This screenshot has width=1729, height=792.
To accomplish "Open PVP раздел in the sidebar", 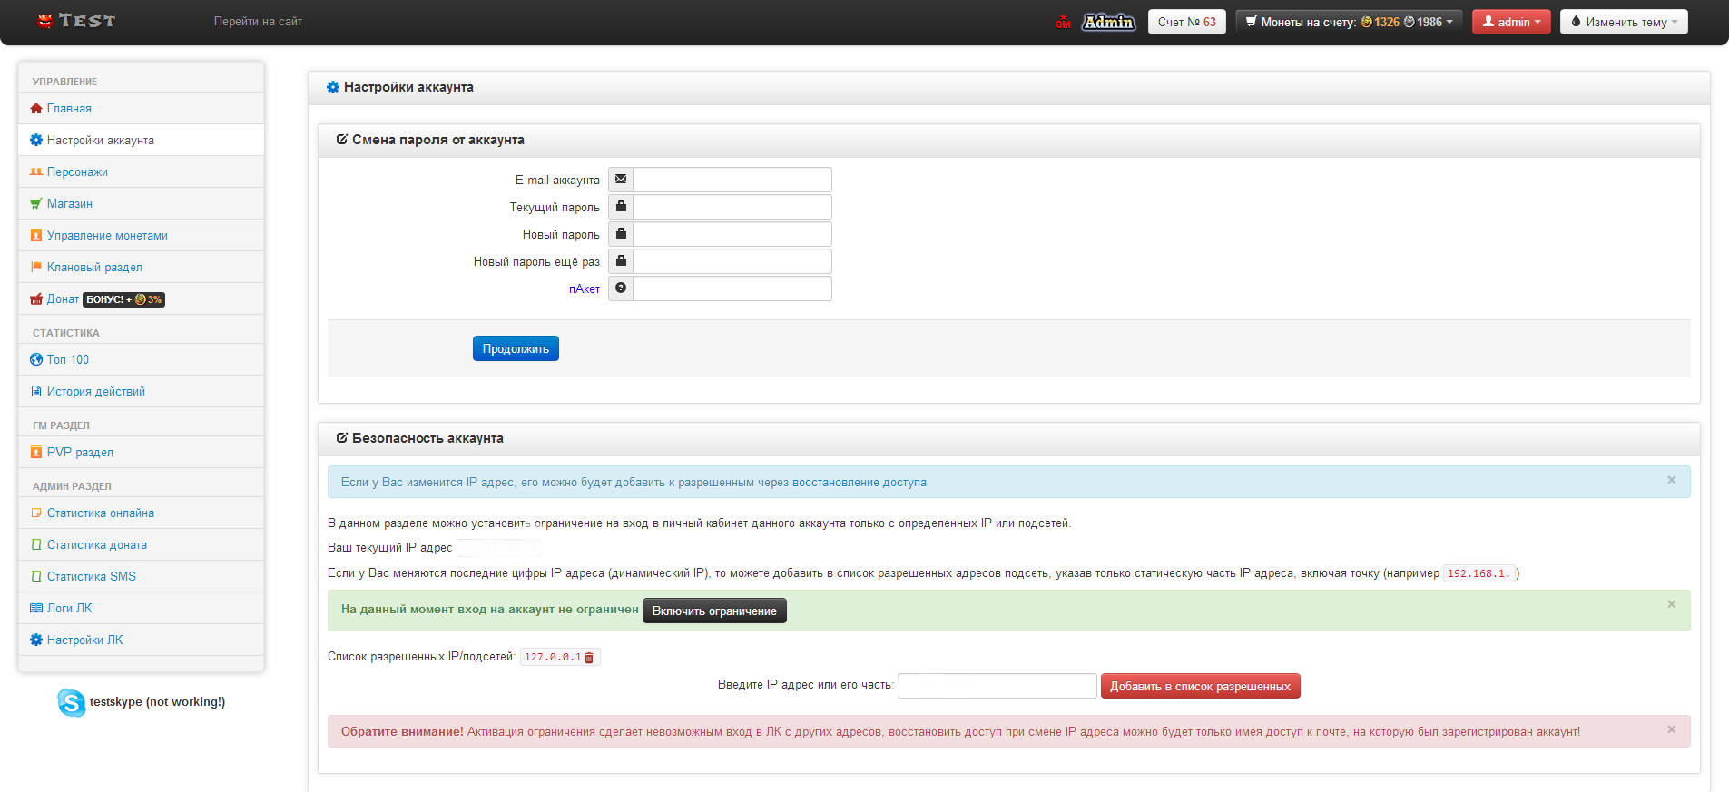I will coord(142,452).
